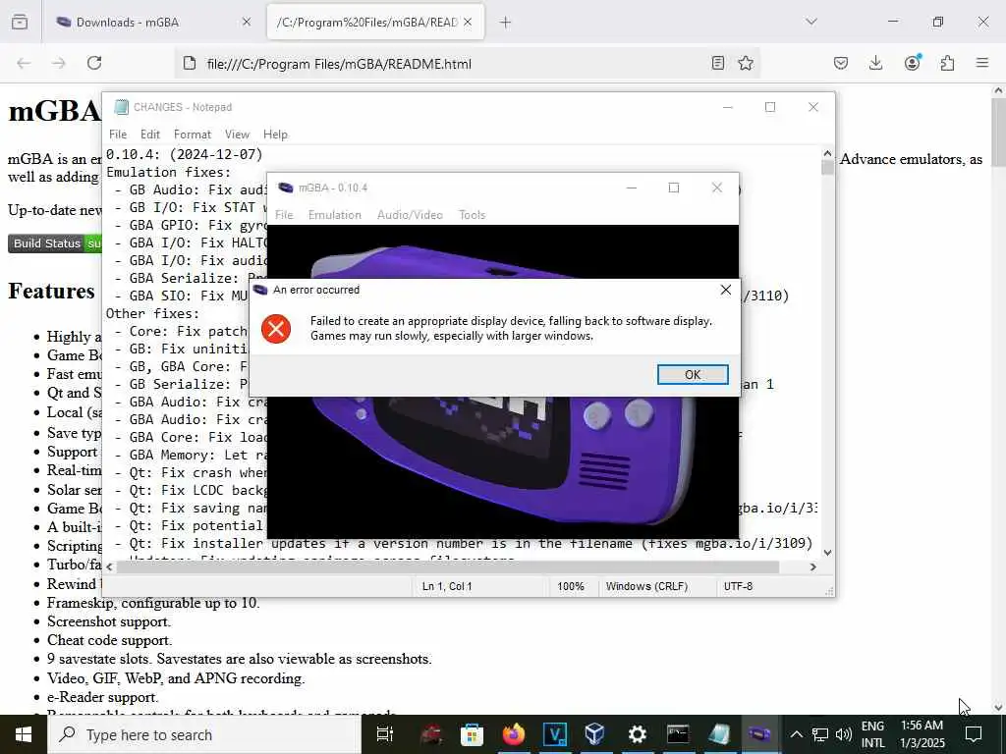Click the Build Status badge

coord(55,243)
